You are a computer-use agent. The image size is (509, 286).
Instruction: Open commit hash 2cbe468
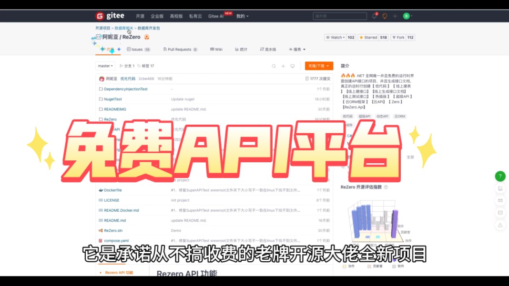[x=146, y=79]
